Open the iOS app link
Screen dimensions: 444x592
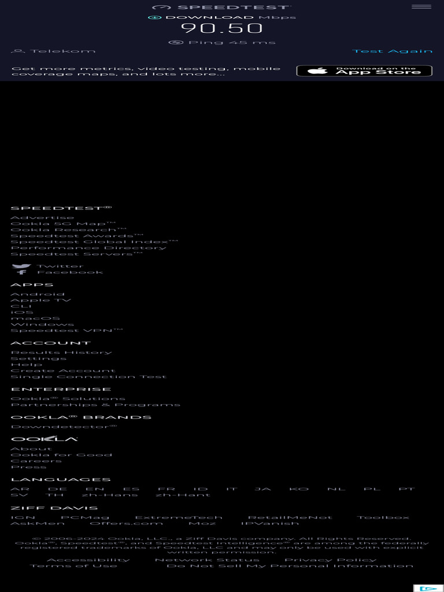pyautogui.click(x=22, y=312)
